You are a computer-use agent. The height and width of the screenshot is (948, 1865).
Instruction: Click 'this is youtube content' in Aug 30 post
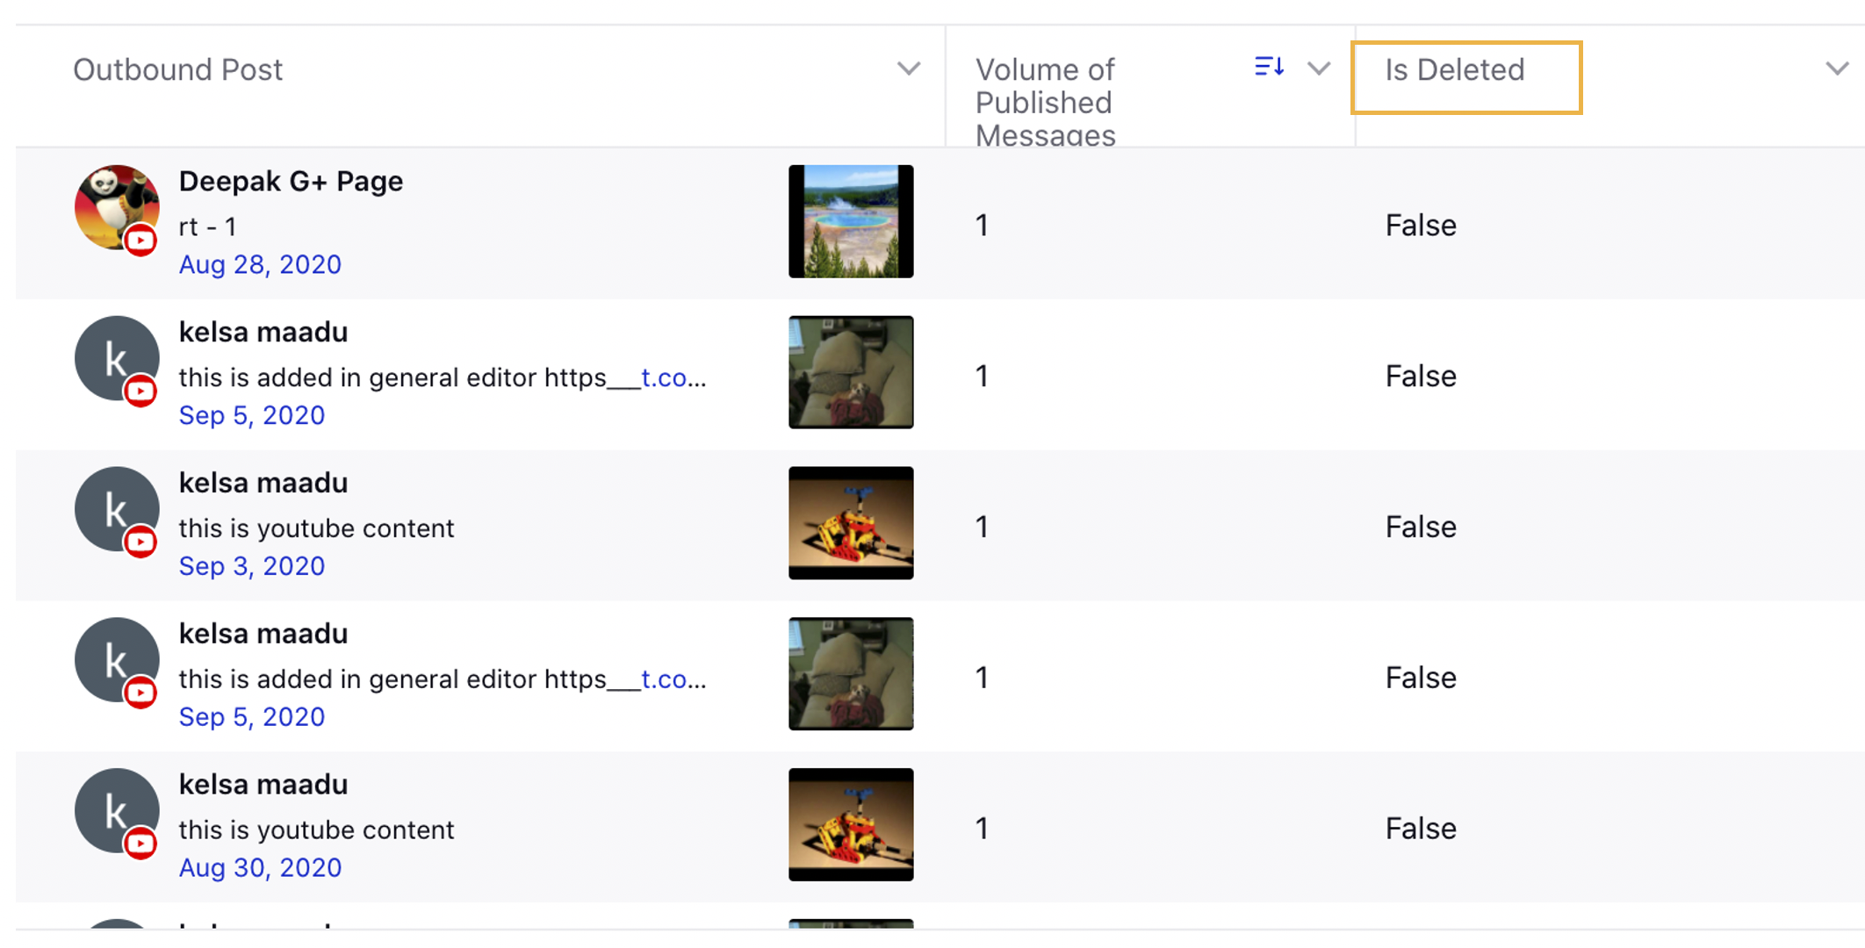pos(316,830)
